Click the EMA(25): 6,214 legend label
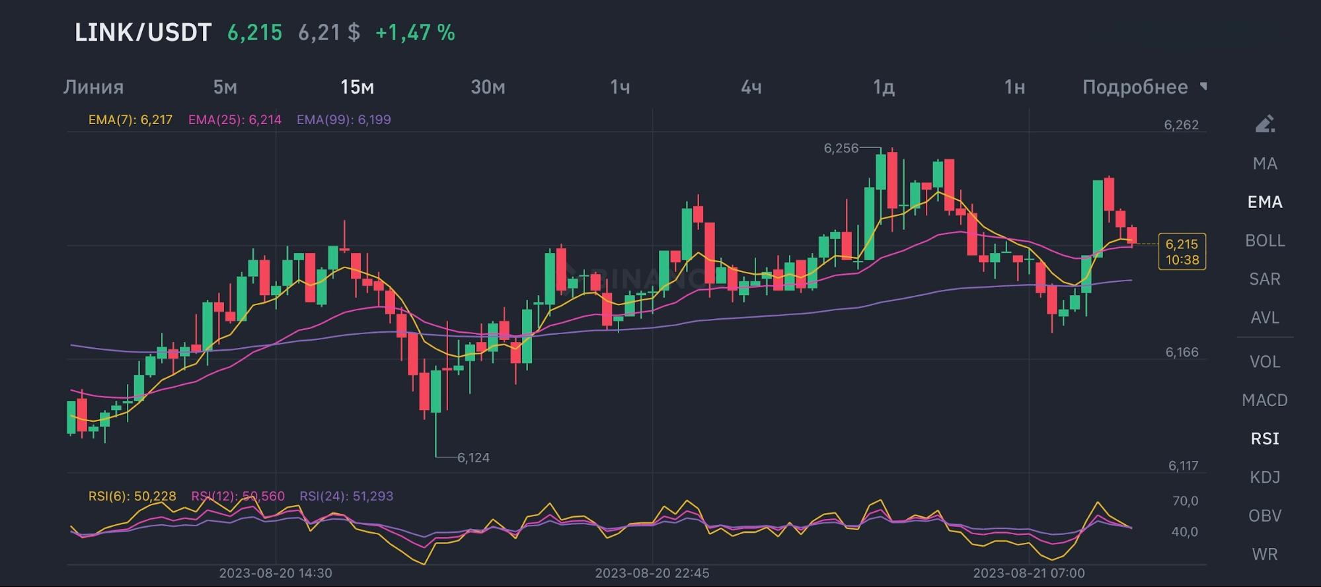Screen dimensions: 1321x587 pyautogui.click(x=235, y=120)
